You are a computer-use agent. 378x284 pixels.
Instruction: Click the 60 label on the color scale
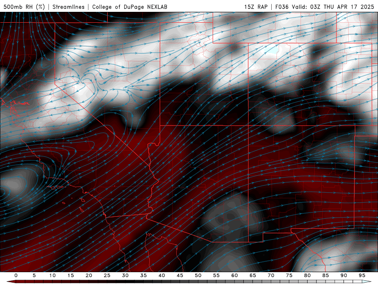(234, 275)
